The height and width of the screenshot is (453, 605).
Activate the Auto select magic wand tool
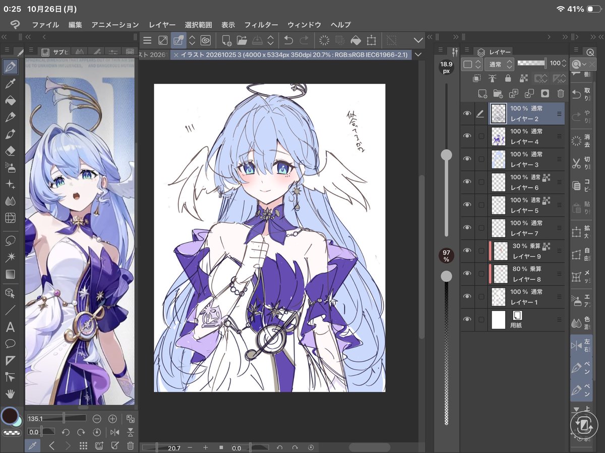(x=10, y=257)
